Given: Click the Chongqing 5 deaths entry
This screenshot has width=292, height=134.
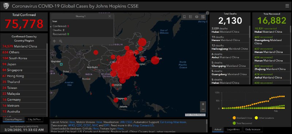Looking at the screenshot, I should [230, 64].
